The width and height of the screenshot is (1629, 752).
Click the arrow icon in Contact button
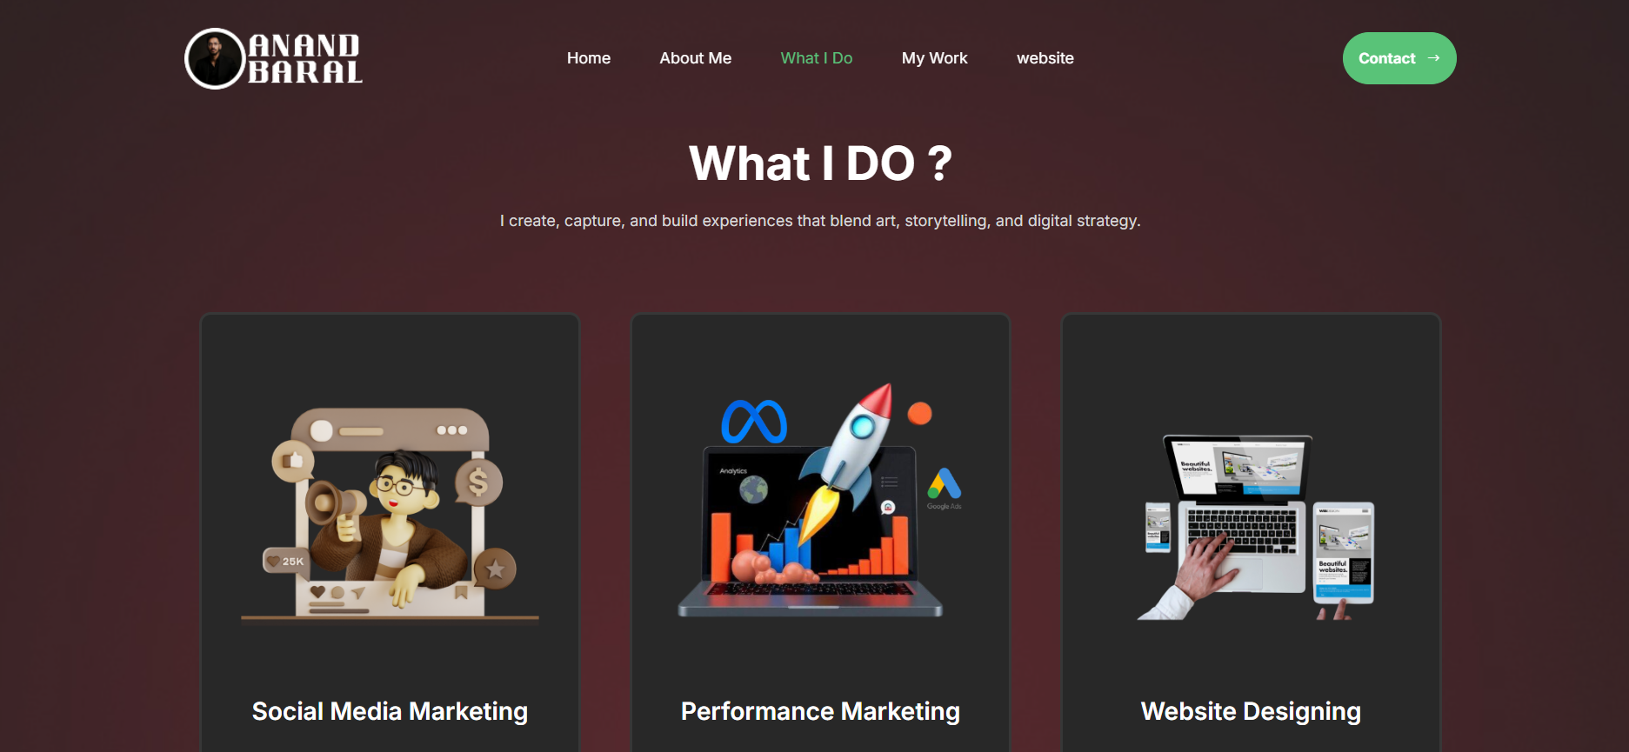pyautogui.click(x=1434, y=58)
